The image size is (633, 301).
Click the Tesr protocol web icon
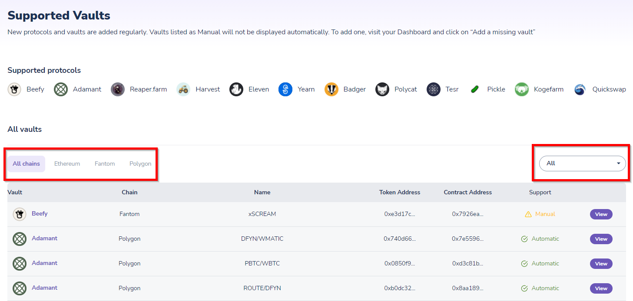(434, 89)
